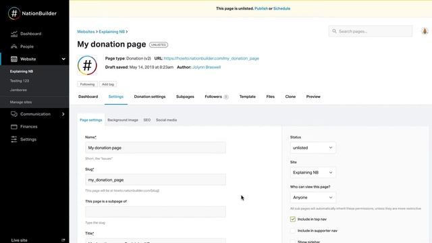
Task: Click the UNLISTED status badge
Action: coord(159,45)
